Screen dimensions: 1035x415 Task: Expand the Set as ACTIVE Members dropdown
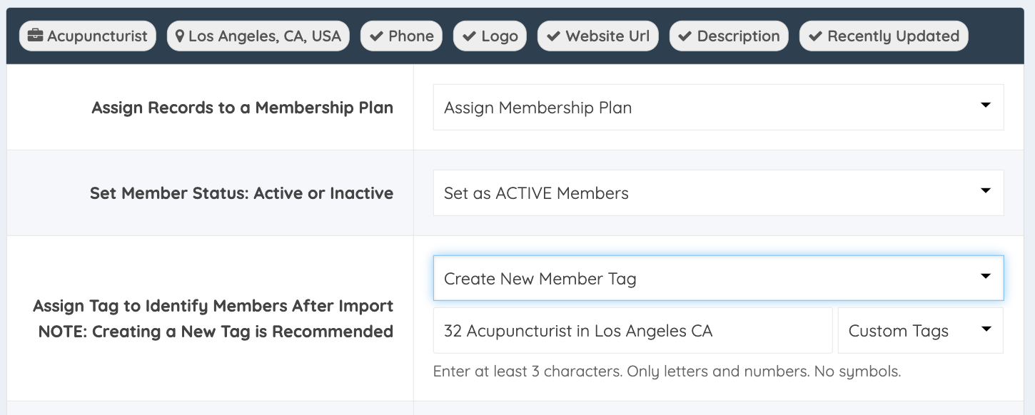[718, 193]
